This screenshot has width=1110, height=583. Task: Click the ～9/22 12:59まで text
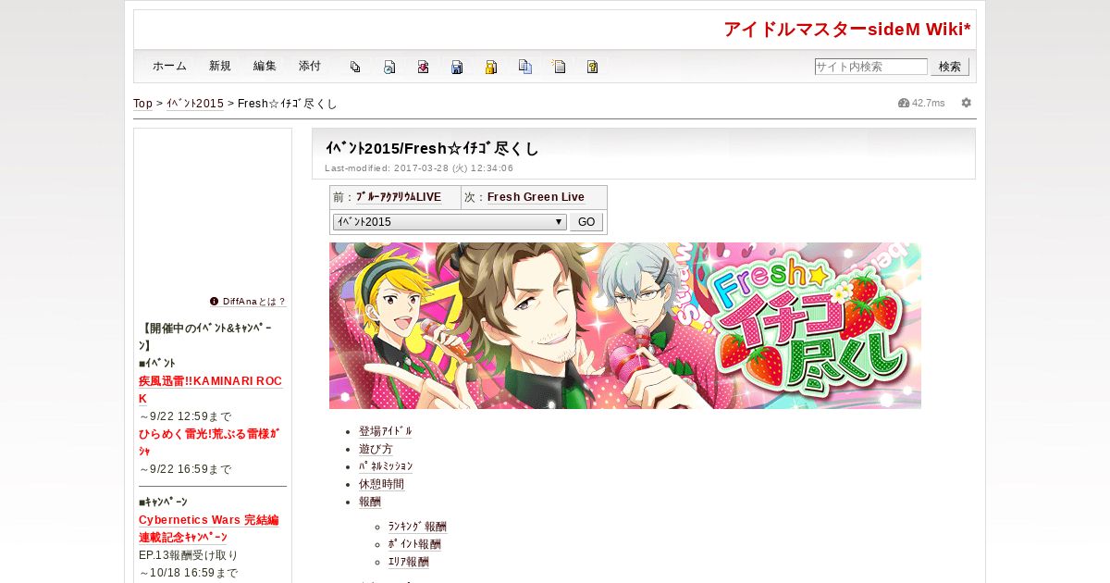click(x=185, y=416)
